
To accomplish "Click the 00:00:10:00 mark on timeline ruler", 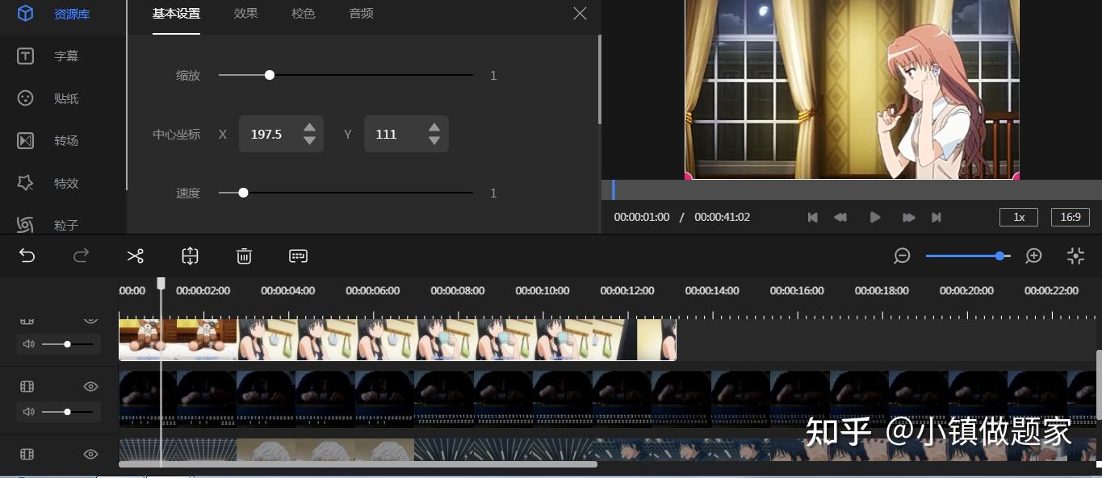I will click(x=543, y=290).
